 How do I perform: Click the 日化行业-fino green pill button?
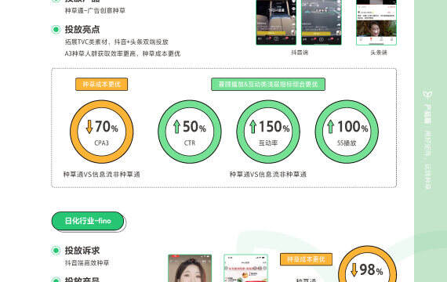click(88, 221)
